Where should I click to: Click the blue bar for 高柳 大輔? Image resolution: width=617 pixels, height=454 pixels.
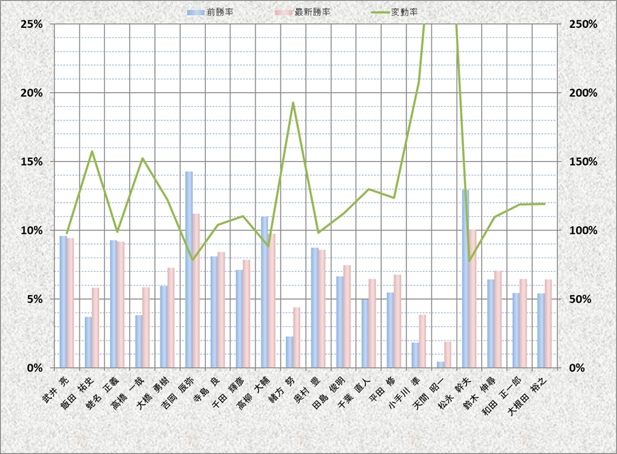264,292
